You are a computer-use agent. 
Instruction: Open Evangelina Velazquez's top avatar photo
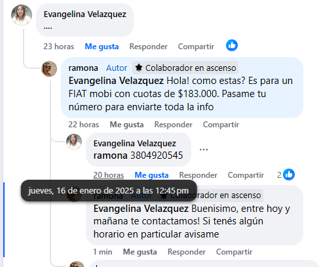tap(22, 15)
